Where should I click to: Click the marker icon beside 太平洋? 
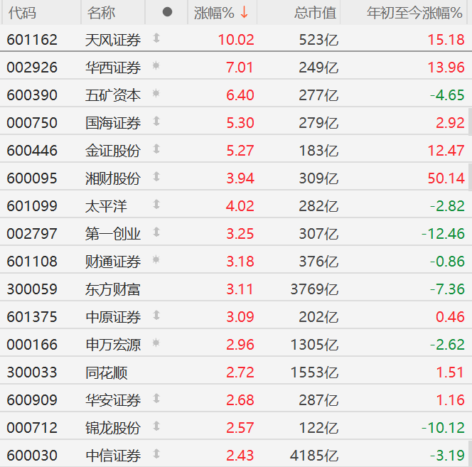(156, 204)
